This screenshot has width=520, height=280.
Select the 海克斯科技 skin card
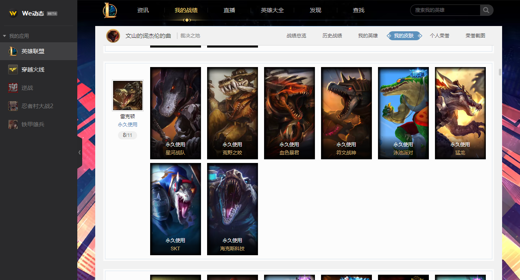click(x=232, y=209)
